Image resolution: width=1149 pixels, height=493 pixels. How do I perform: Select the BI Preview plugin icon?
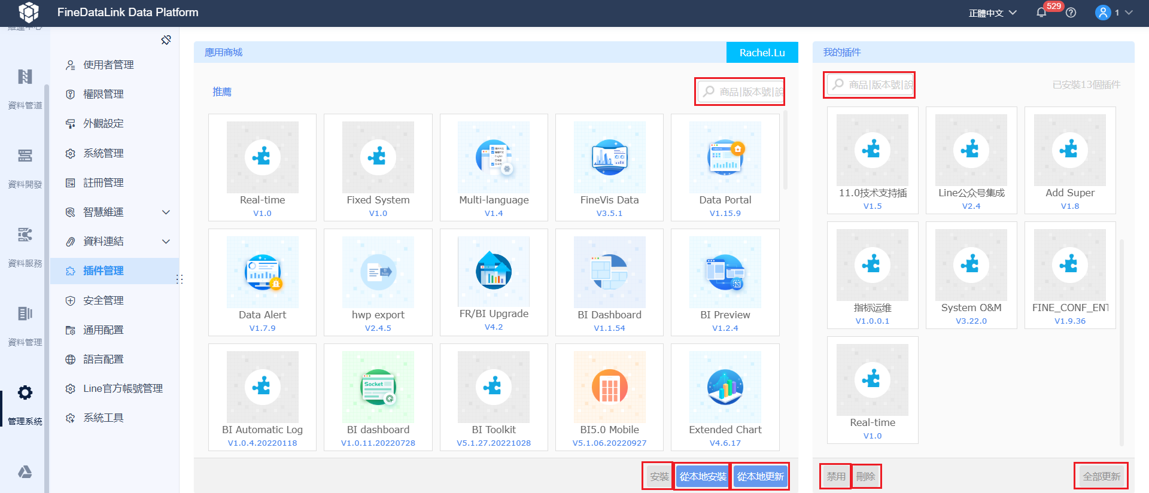point(725,272)
